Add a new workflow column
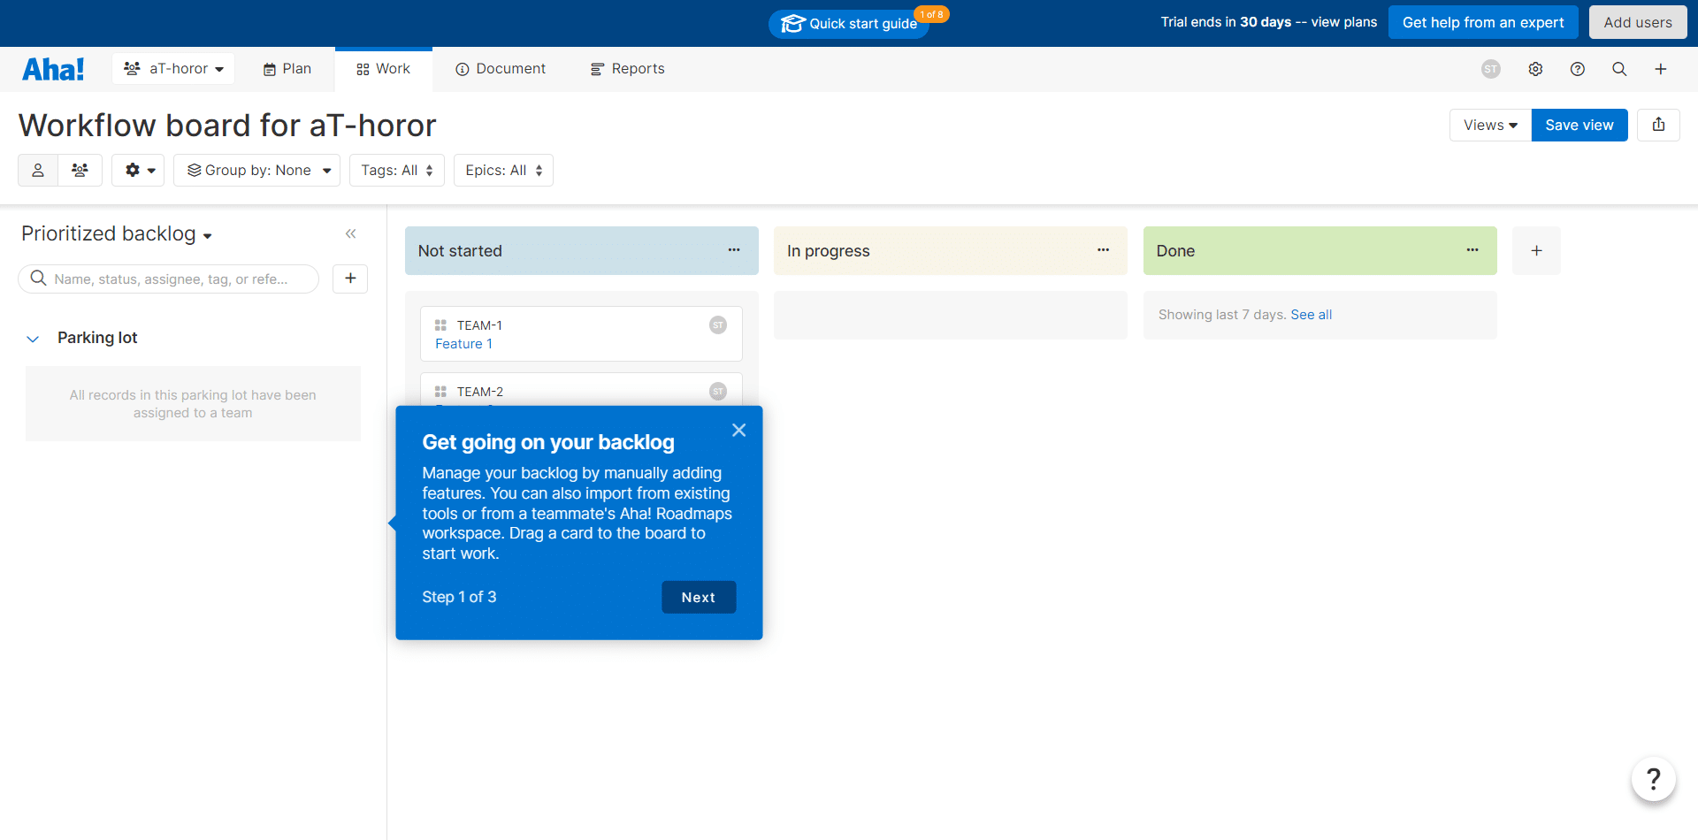Image resolution: width=1698 pixels, height=840 pixels. pos(1536,250)
